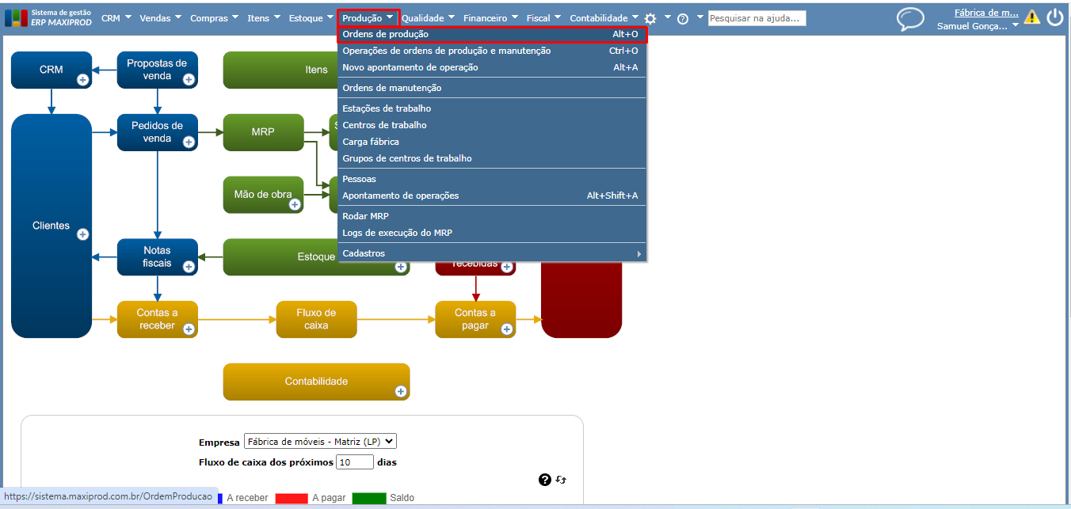Click the Pedidos de venda flowchart box
The height and width of the screenshot is (509, 1071).
click(157, 132)
